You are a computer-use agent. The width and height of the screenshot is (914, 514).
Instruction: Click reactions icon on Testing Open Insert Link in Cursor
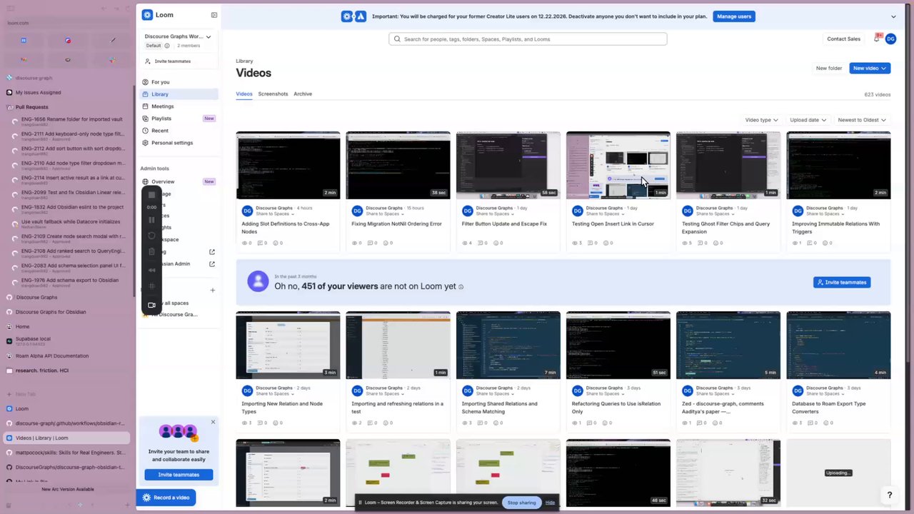(606, 243)
